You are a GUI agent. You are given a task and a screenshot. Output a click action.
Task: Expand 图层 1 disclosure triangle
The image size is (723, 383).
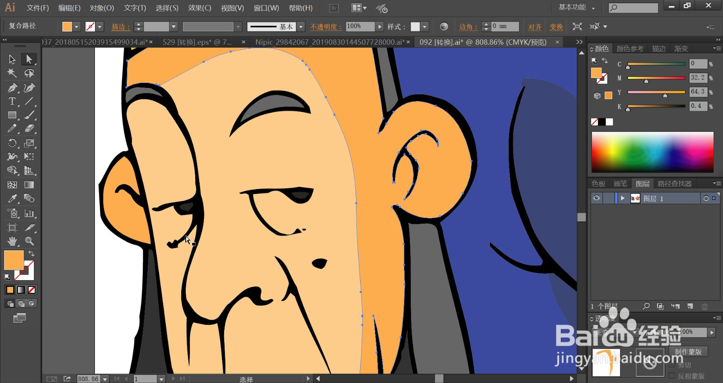tap(623, 198)
